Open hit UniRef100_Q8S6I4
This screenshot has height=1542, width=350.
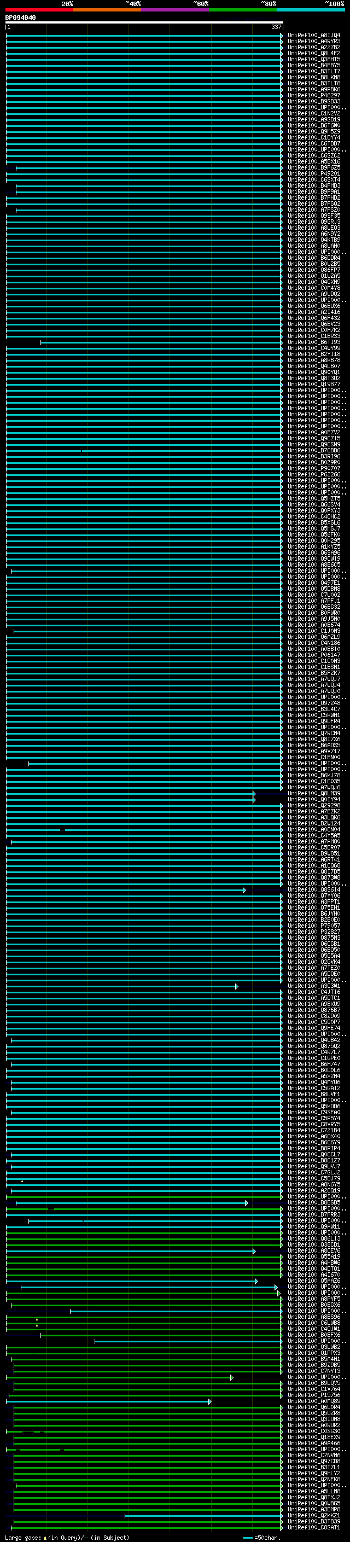click(314, 890)
